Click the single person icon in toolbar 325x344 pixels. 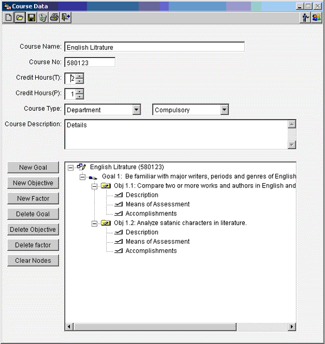click(x=305, y=17)
